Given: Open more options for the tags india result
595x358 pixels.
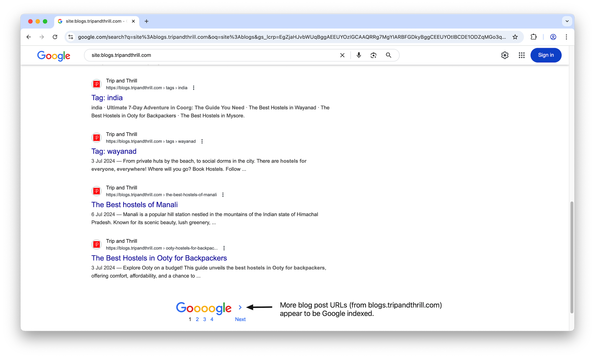Looking at the screenshot, I should pyautogui.click(x=194, y=88).
